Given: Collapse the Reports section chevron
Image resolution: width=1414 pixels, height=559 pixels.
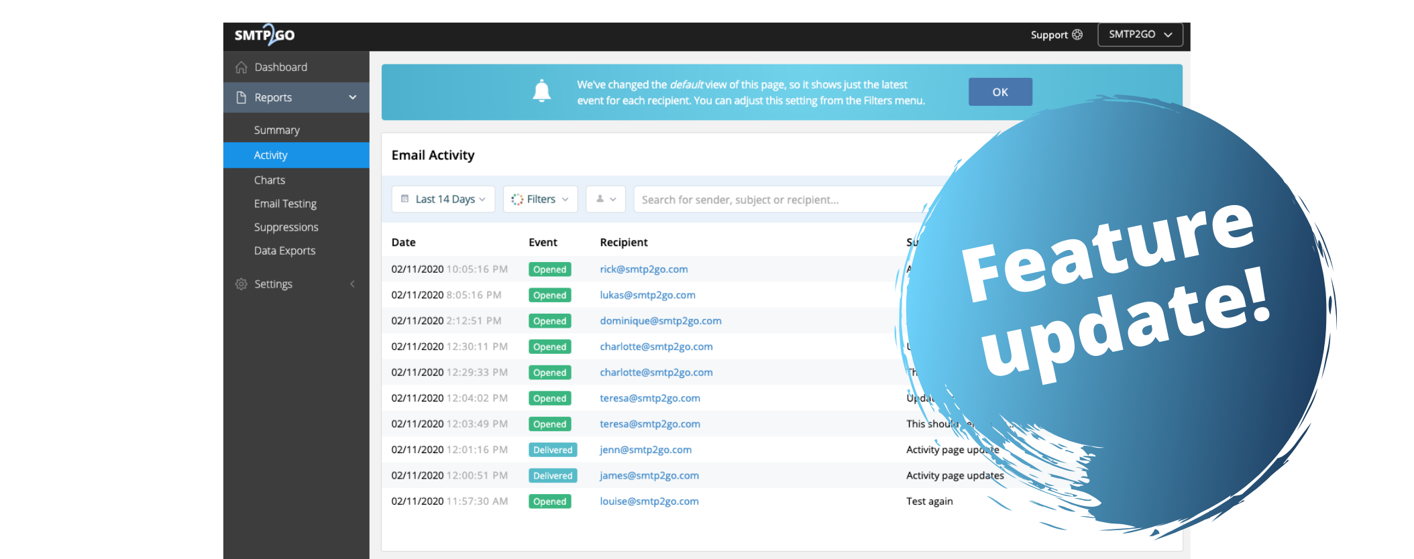Looking at the screenshot, I should coord(353,98).
